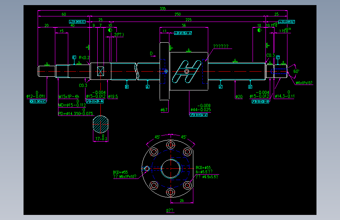Click the ø67 flange diameter label
Image resolution: width=340 pixels, height=220 pixels.
pos(164,110)
